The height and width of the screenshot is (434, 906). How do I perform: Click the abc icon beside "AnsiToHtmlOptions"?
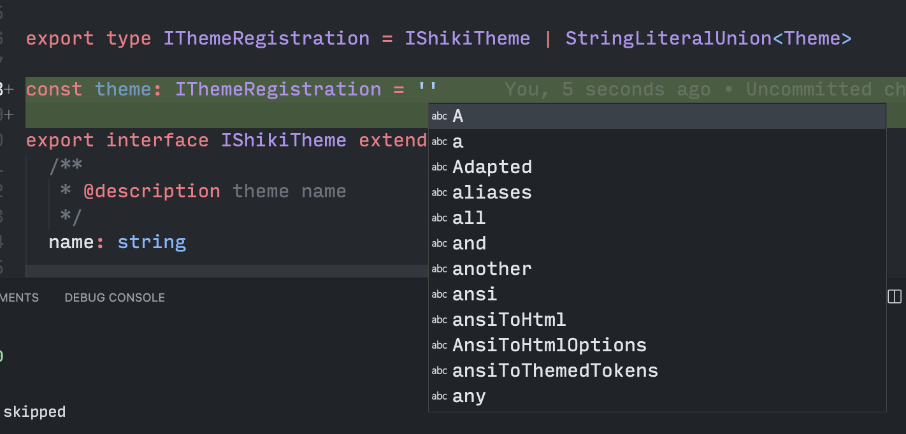(440, 345)
